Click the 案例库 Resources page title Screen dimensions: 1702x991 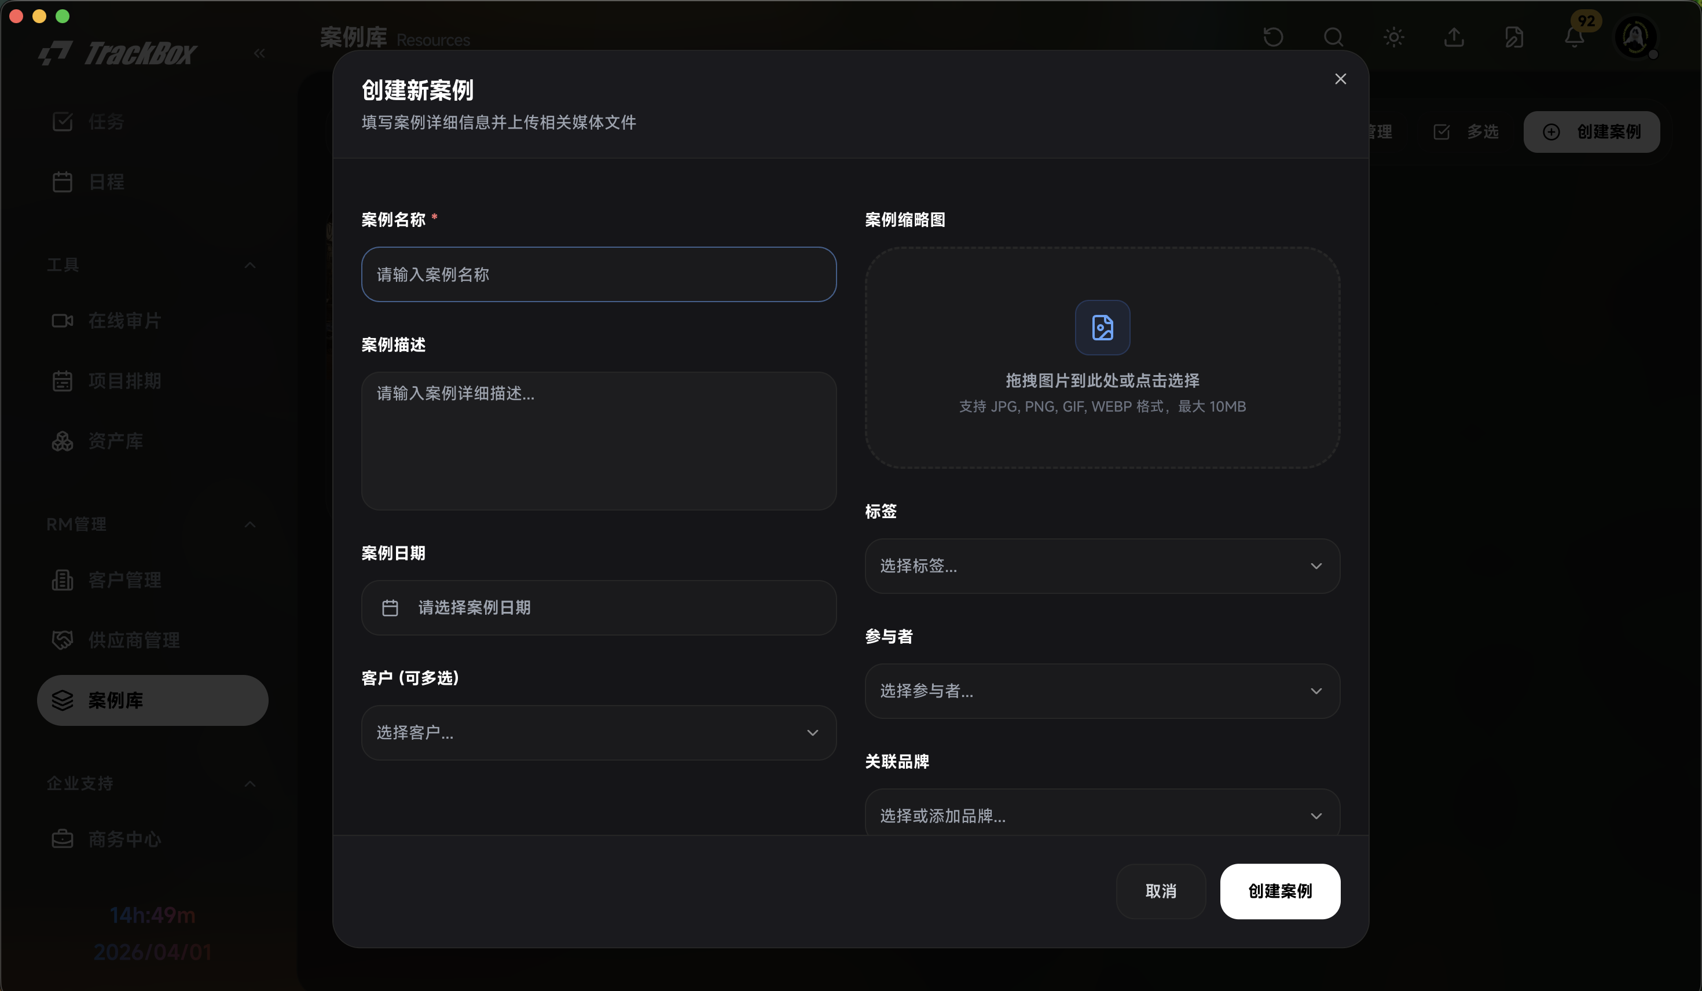pos(395,38)
